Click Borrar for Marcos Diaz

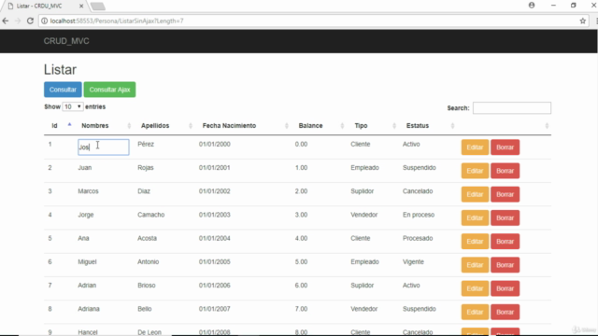pyautogui.click(x=505, y=194)
